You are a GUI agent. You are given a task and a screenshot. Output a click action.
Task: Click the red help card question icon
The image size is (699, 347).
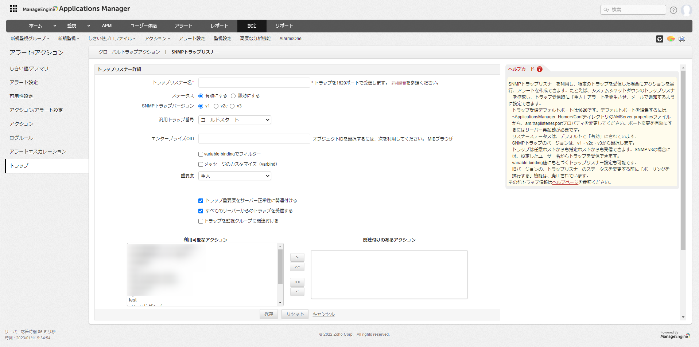540,69
